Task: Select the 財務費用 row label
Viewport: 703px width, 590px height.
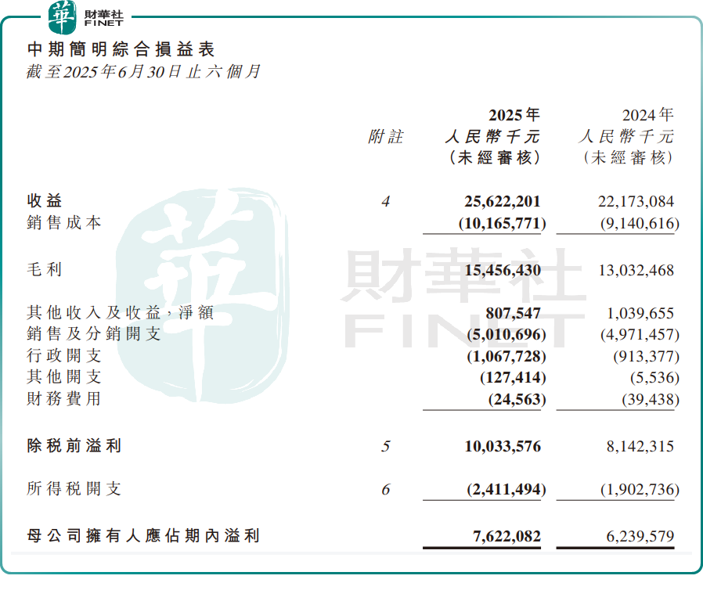Action: click(64, 398)
